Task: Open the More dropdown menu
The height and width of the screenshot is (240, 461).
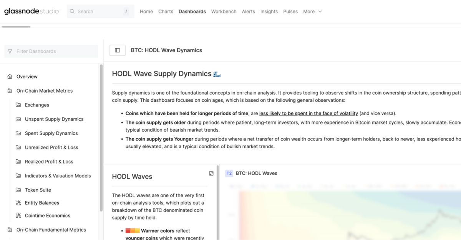Action: 312,12
